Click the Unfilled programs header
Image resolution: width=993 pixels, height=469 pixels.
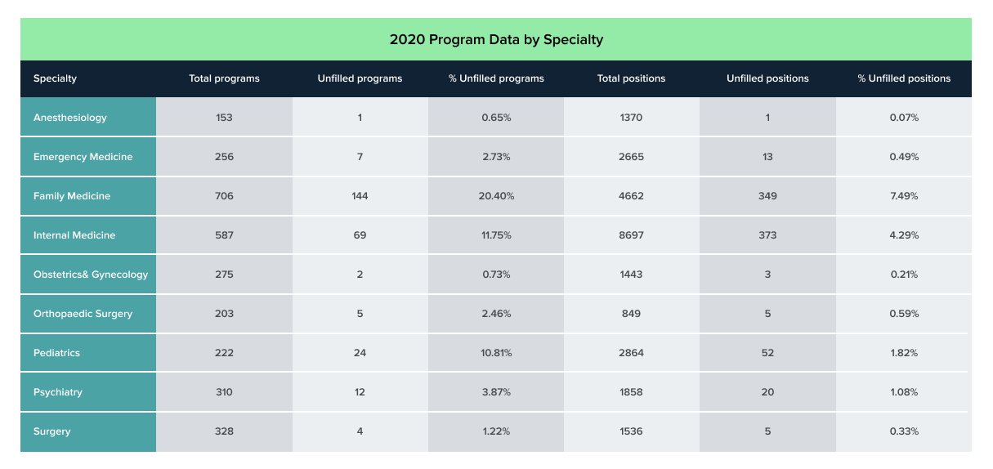[360, 78]
